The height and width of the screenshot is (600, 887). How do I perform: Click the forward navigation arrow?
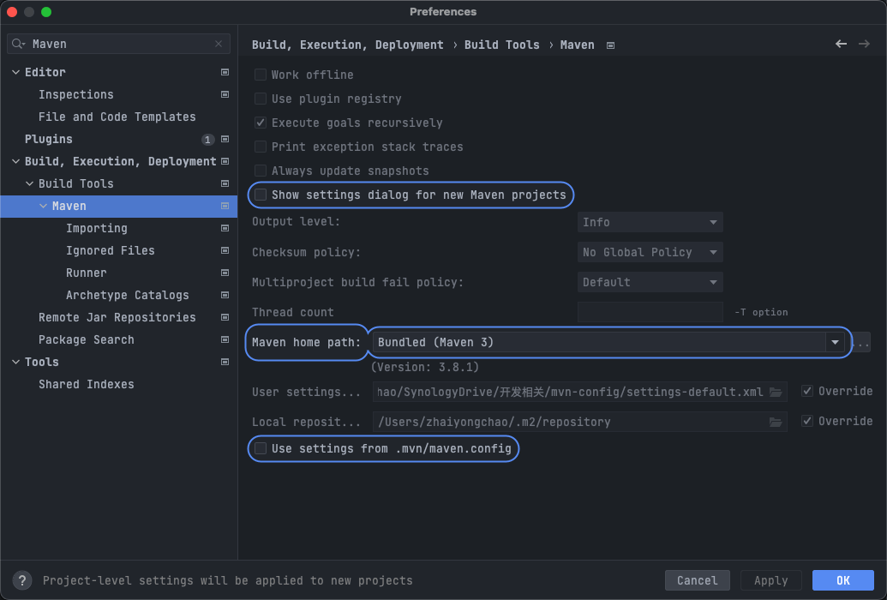click(x=864, y=44)
